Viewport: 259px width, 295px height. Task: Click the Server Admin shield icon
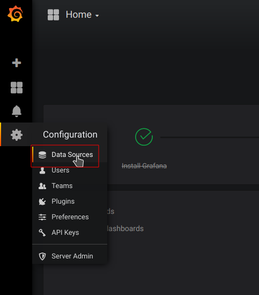coord(42,256)
